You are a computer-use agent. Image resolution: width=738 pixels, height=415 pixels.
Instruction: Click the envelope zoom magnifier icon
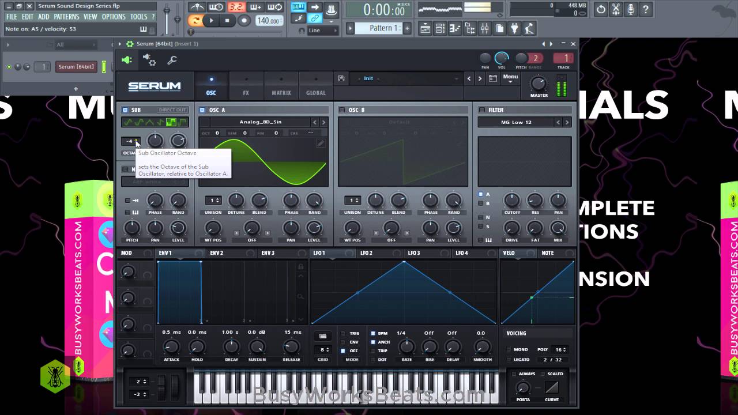[300, 297]
